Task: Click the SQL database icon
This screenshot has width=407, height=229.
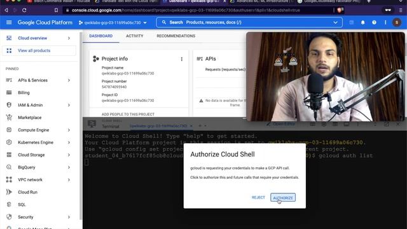Action: click(x=9, y=204)
